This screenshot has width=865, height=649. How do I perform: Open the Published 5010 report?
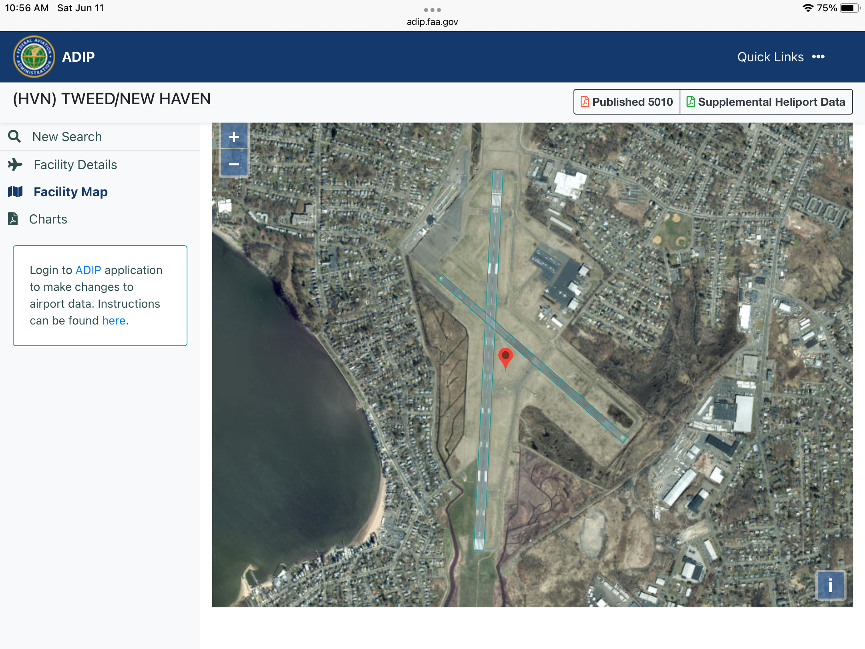click(627, 102)
